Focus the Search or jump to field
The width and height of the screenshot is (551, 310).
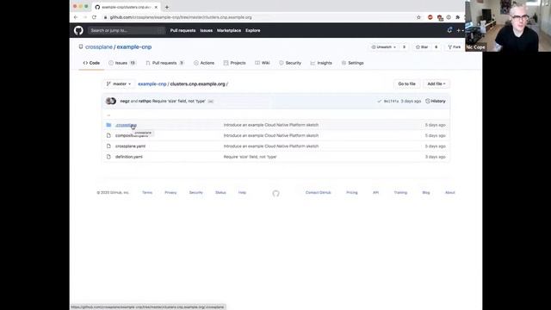tap(127, 31)
